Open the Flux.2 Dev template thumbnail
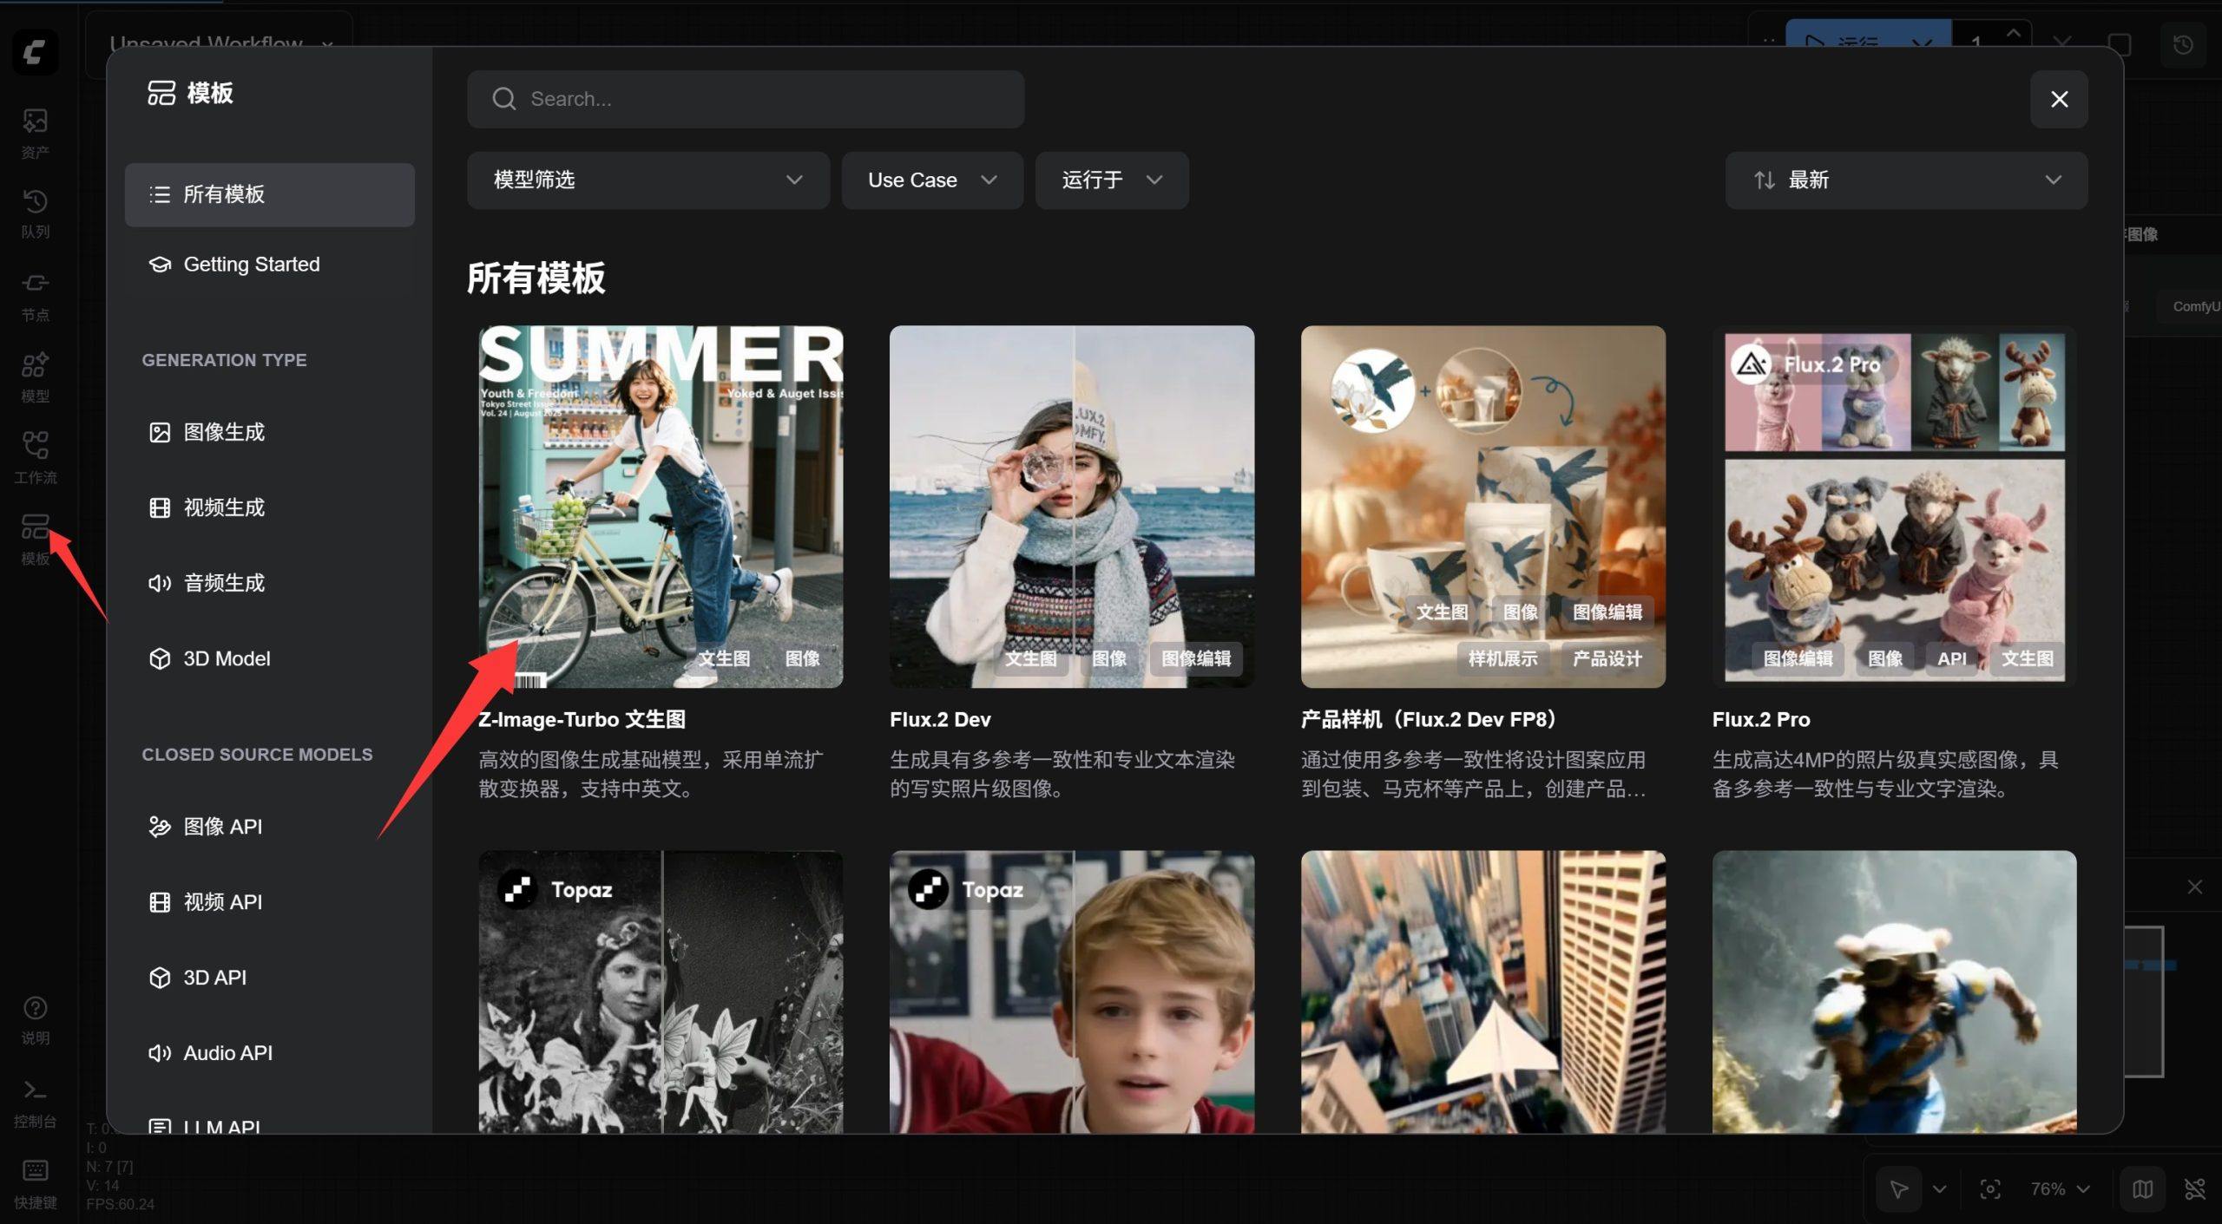The width and height of the screenshot is (2222, 1224). (1071, 507)
